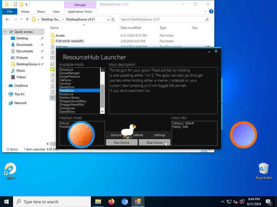Click Available mods scrollbar thumb
This screenshot has width=277, height=207.
[x=102, y=96]
